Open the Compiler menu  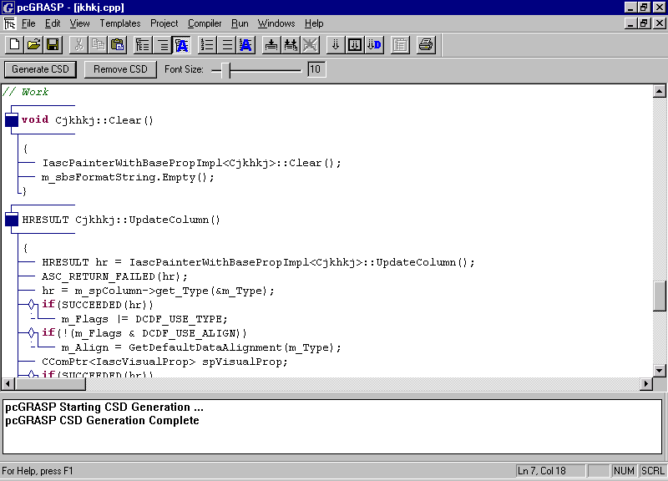205,23
